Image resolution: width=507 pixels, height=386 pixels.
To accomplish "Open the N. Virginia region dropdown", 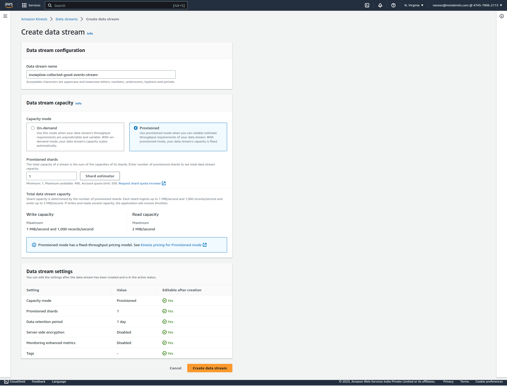I will click(x=414, y=5).
